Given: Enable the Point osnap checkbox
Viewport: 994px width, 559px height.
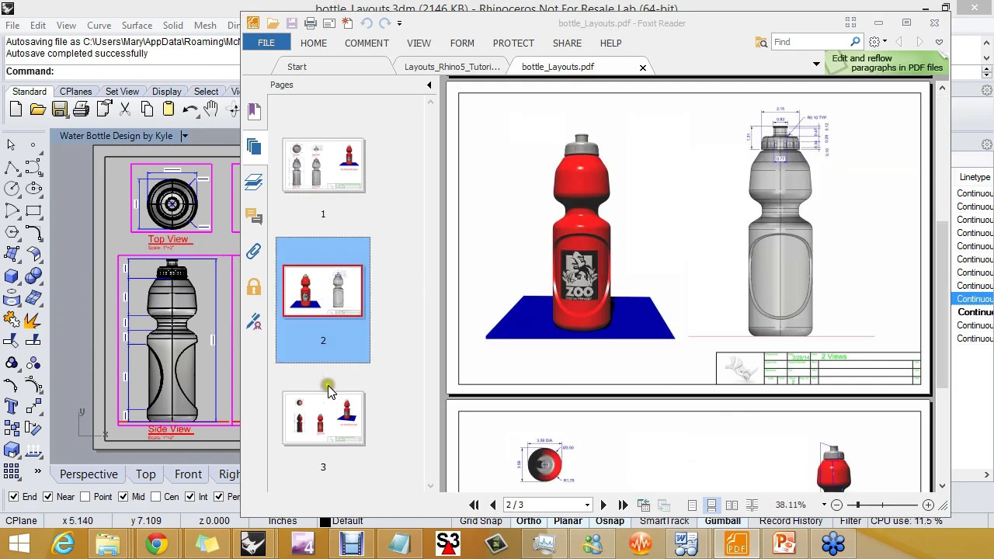Looking at the screenshot, I should pos(85,497).
